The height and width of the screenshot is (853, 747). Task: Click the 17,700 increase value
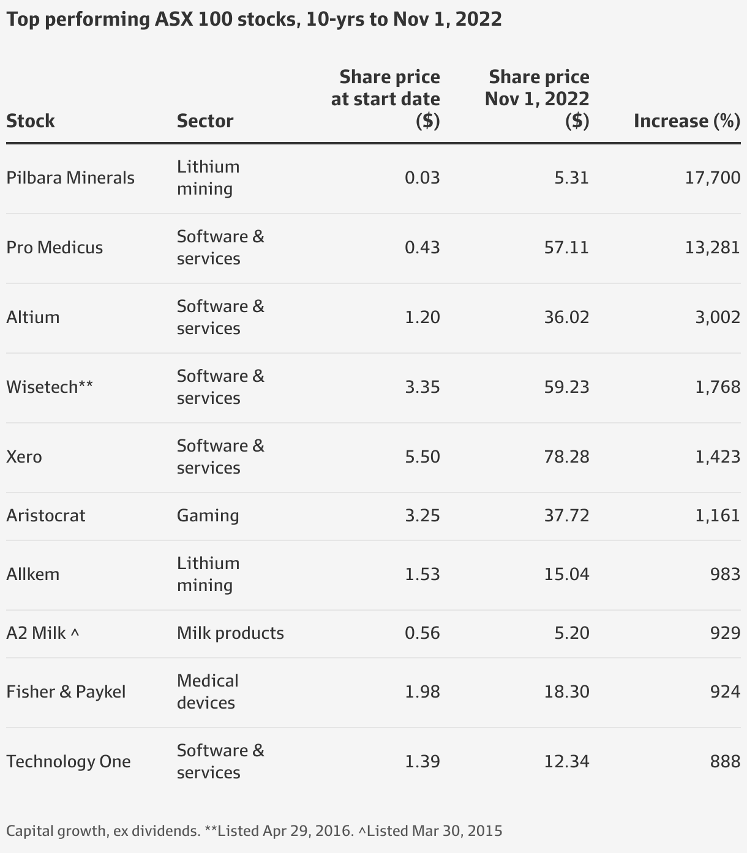pos(713,178)
